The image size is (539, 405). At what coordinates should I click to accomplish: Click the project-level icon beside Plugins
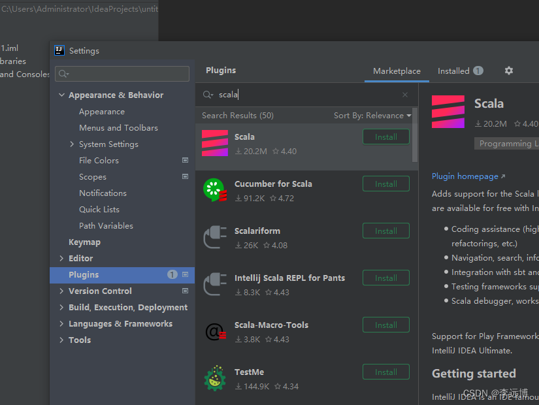(185, 274)
